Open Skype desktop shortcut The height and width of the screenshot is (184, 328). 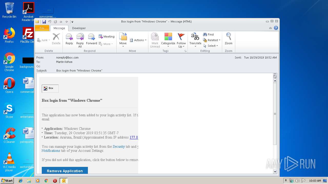tap(9, 110)
